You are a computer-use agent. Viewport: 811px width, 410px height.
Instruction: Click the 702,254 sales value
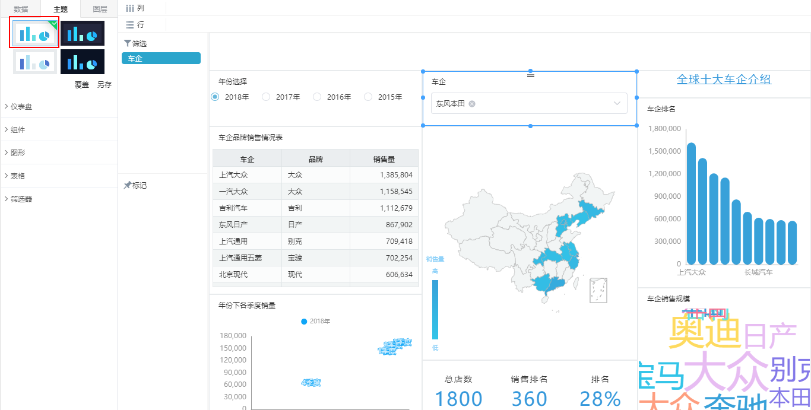pos(399,258)
